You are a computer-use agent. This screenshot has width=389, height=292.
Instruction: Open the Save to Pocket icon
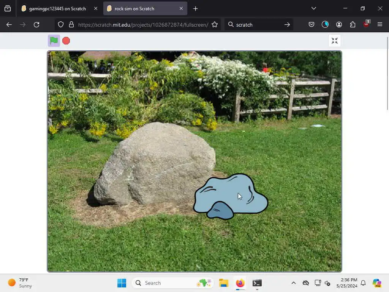312,24
